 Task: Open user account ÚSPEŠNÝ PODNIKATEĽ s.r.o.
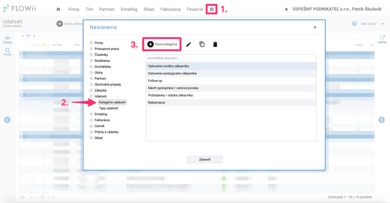tap(337, 9)
